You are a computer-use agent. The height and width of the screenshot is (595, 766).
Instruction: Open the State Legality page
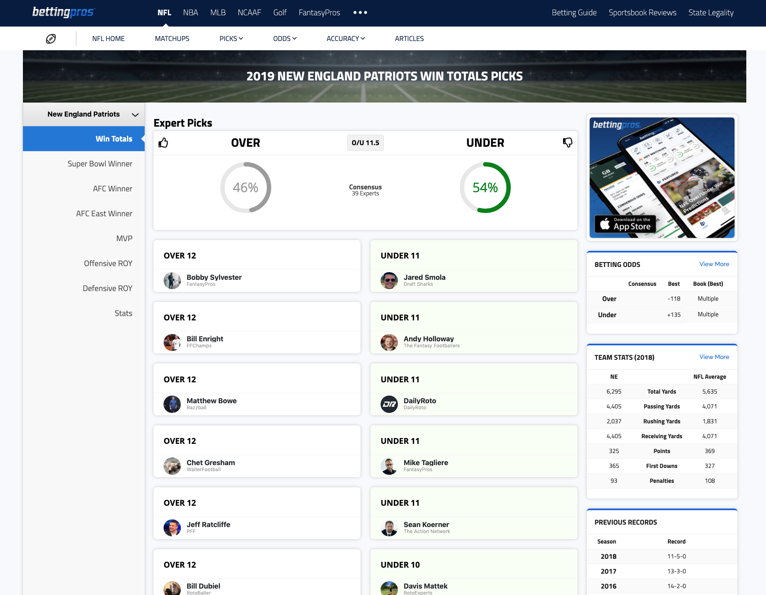(x=711, y=12)
